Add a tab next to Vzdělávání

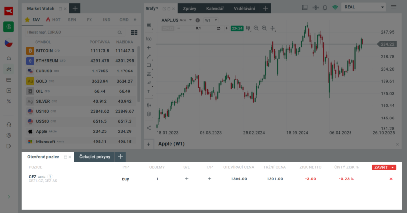point(265,8)
